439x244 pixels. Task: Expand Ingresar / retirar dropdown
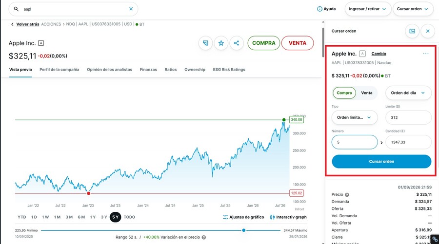(x=367, y=9)
